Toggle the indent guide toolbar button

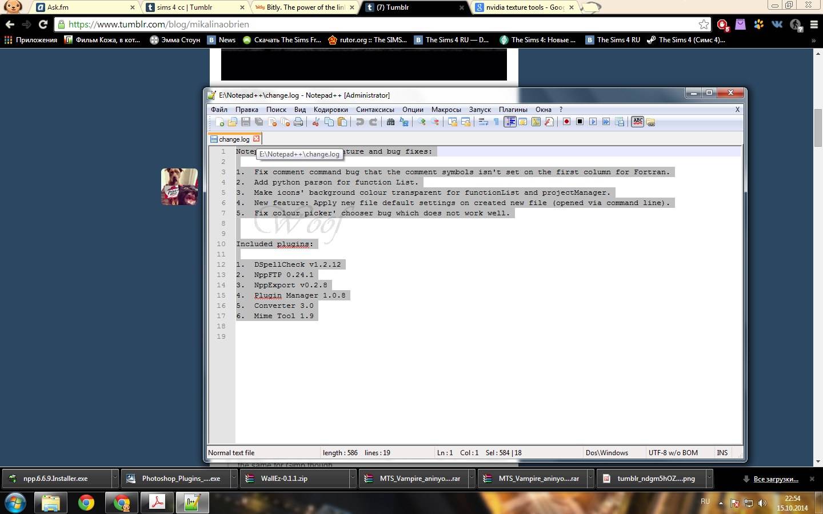(510, 122)
